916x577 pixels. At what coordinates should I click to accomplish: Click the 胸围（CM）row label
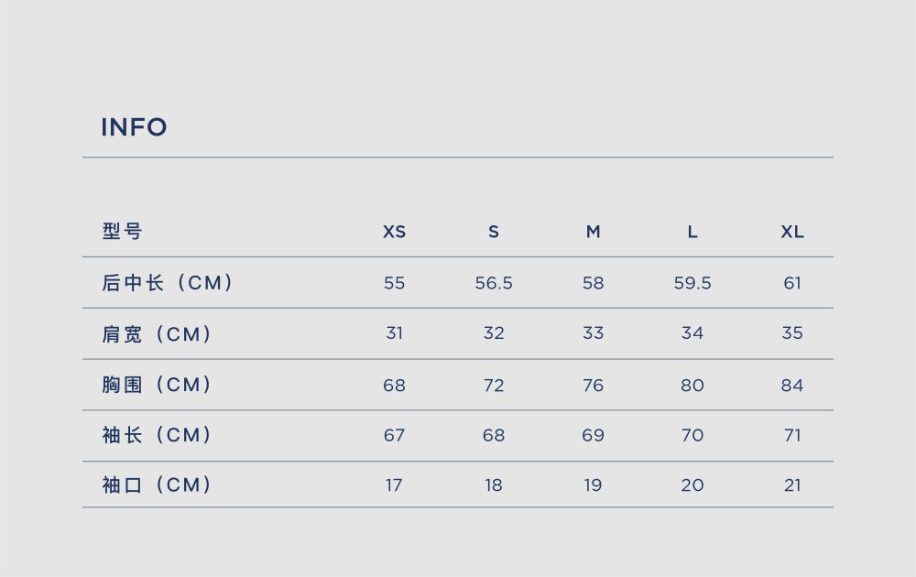pos(157,385)
